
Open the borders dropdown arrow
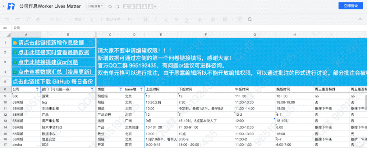click(x=217, y=19)
